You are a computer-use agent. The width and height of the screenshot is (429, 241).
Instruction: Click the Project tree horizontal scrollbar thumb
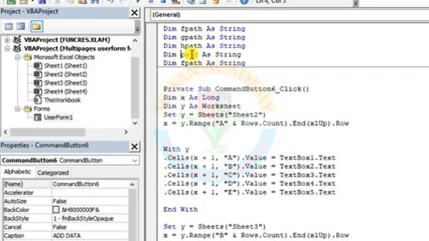pos(48,133)
